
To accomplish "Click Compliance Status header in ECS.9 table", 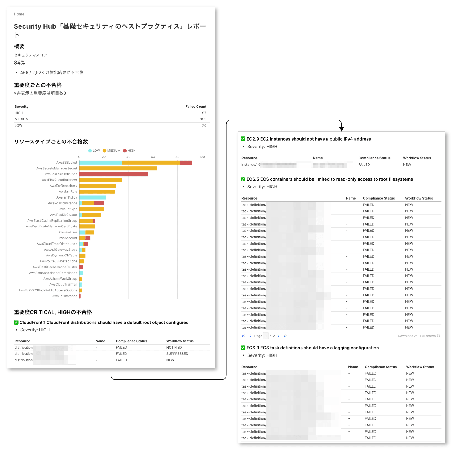I will click(381, 367).
